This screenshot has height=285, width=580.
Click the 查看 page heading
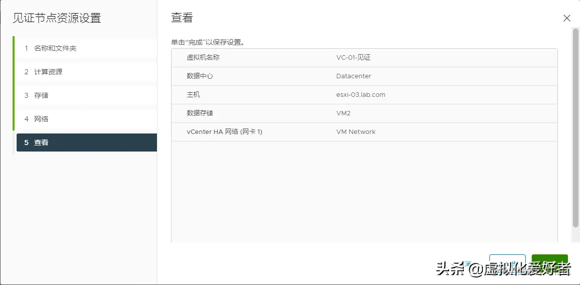pos(182,18)
